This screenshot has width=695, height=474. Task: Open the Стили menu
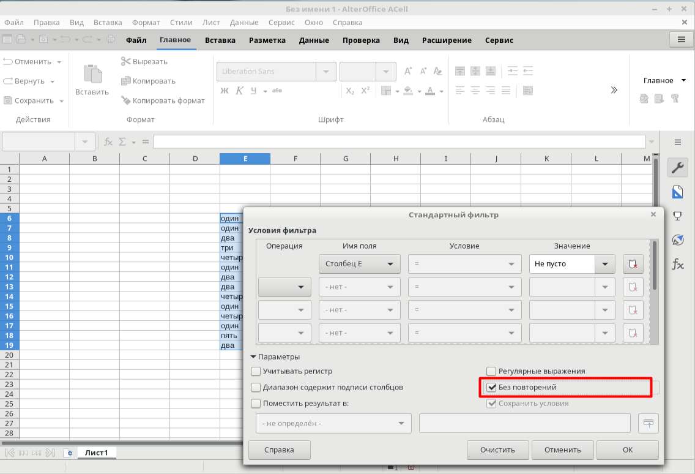coord(181,22)
